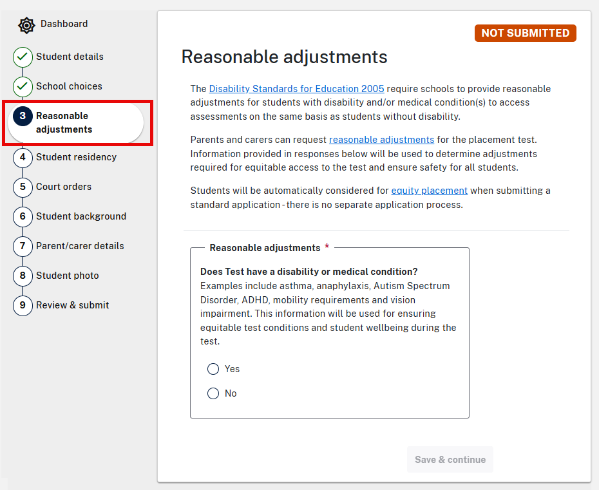599x490 pixels.
Task: Click the Save & continue button
Action: 450,460
